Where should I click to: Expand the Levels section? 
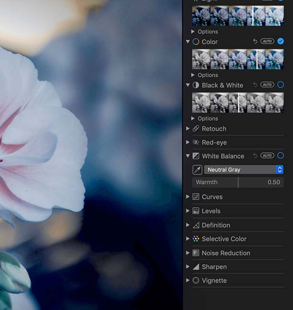click(188, 211)
